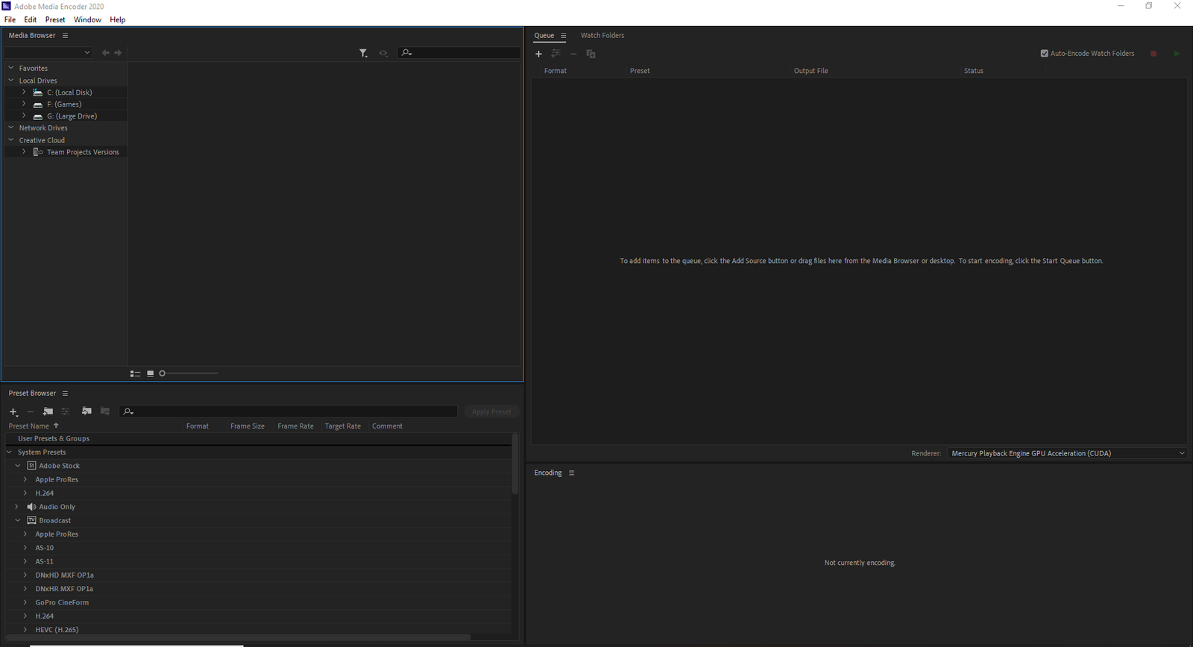The height and width of the screenshot is (647, 1193).
Task: Click Apply Preset button
Action: 491,411
